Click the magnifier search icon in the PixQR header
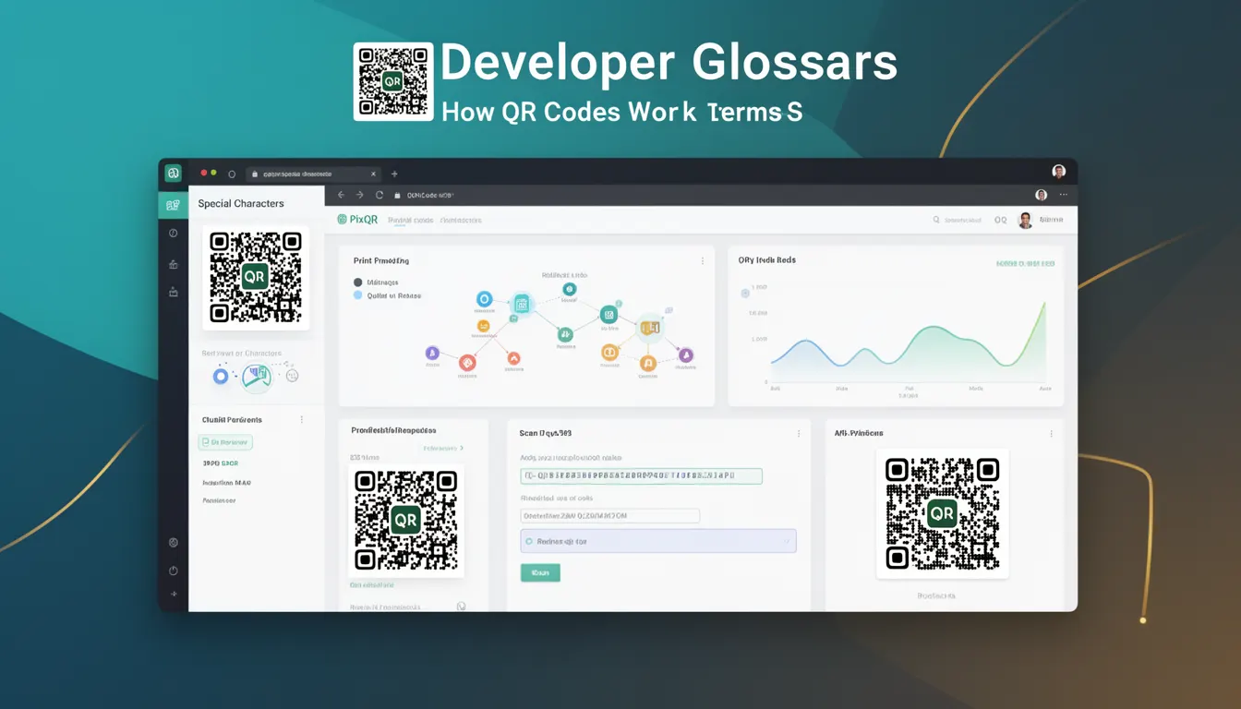The height and width of the screenshot is (709, 1241). click(936, 220)
